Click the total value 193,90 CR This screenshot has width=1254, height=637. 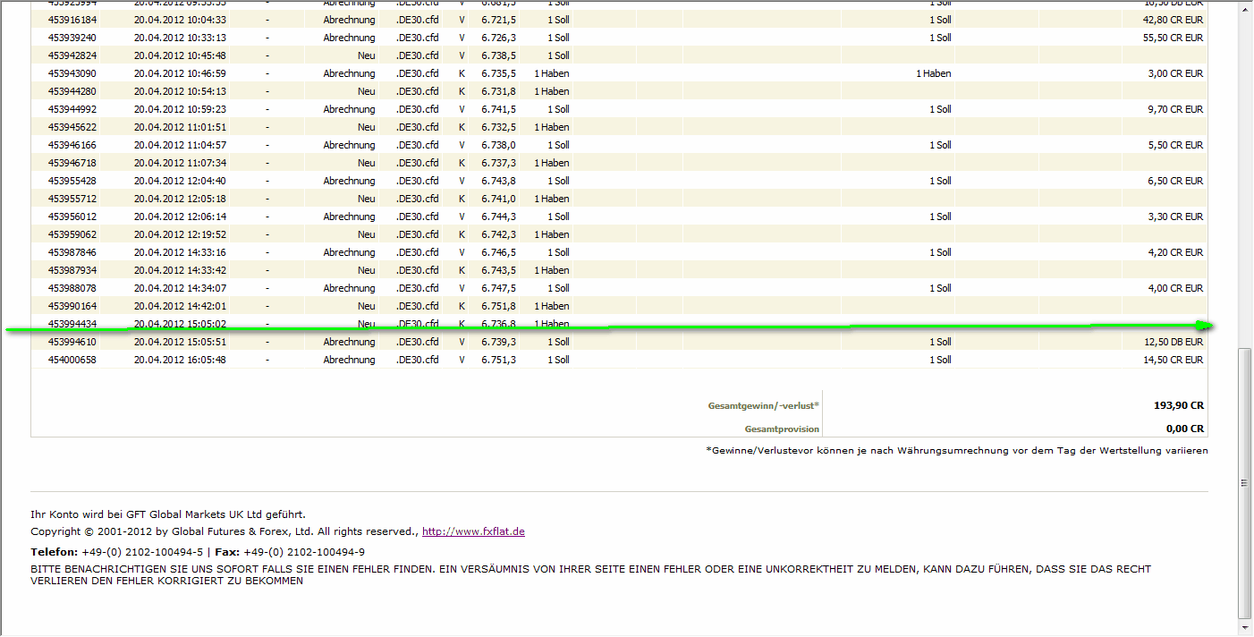(1179, 405)
